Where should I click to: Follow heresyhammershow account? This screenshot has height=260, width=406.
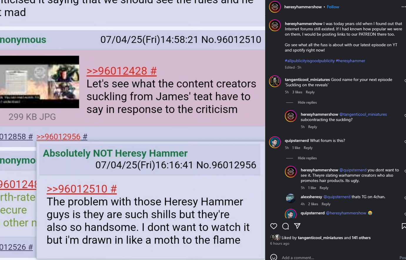333,7
